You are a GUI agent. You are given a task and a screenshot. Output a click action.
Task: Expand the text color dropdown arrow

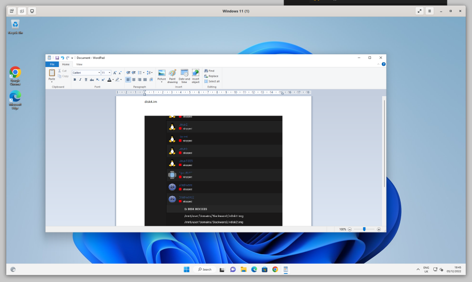point(113,80)
